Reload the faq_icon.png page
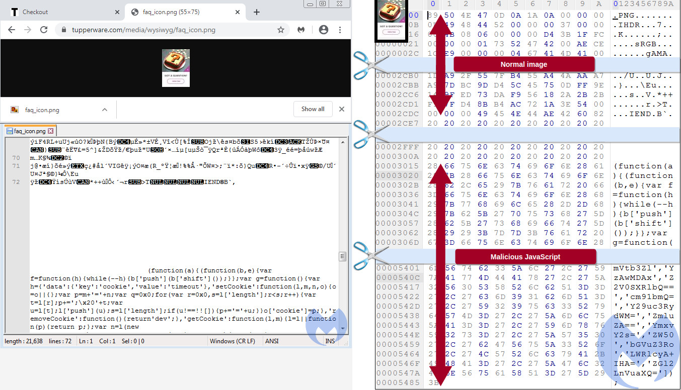Viewport: 681px width, 390px height. 44,30
